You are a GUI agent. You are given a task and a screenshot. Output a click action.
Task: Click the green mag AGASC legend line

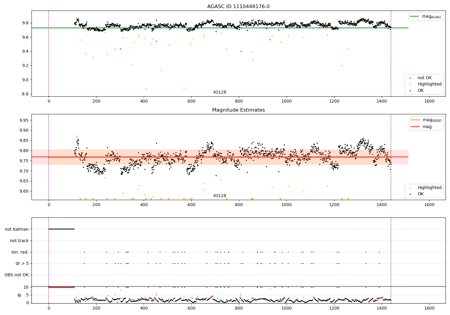point(415,16)
